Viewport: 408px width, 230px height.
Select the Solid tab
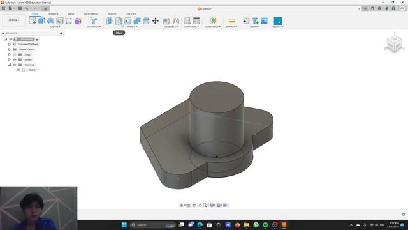pos(35,14)
